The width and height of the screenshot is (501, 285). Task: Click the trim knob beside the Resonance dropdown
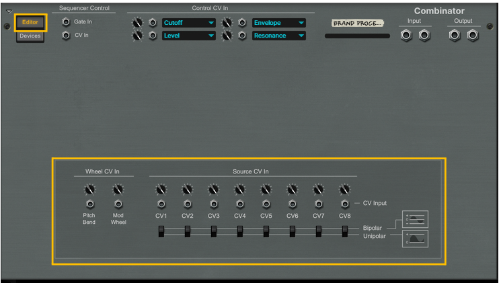coord(227,36)
